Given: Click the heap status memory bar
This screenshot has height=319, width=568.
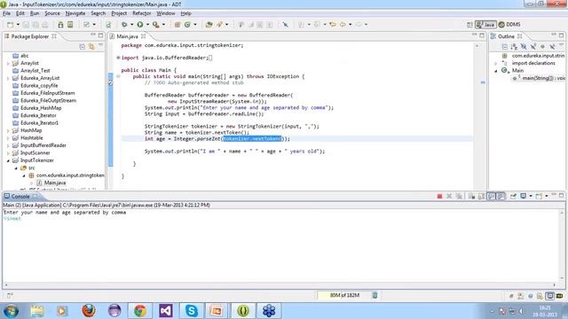Looking at the screenshot, I should click(344, 295).
